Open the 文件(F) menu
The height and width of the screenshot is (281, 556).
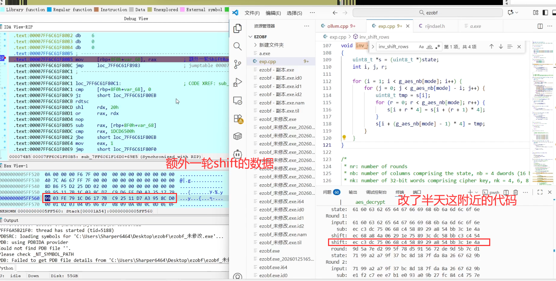[x=252, y=13]
